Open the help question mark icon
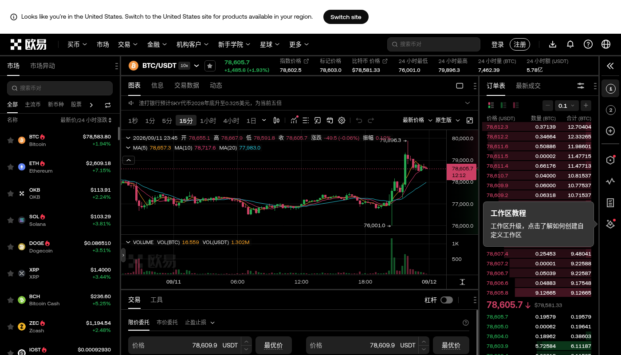Image resolution: width=621 pixels, height=355 pixels. (588, 44)
